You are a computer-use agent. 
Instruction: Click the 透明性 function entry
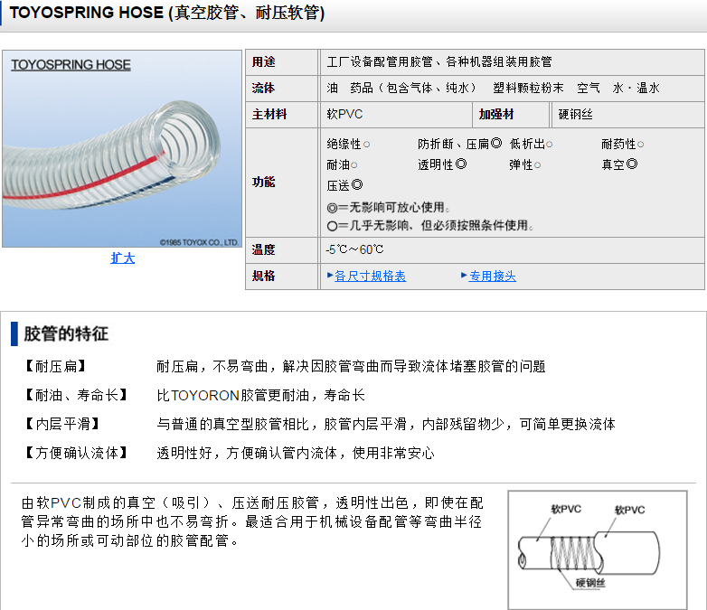point(442,164)
